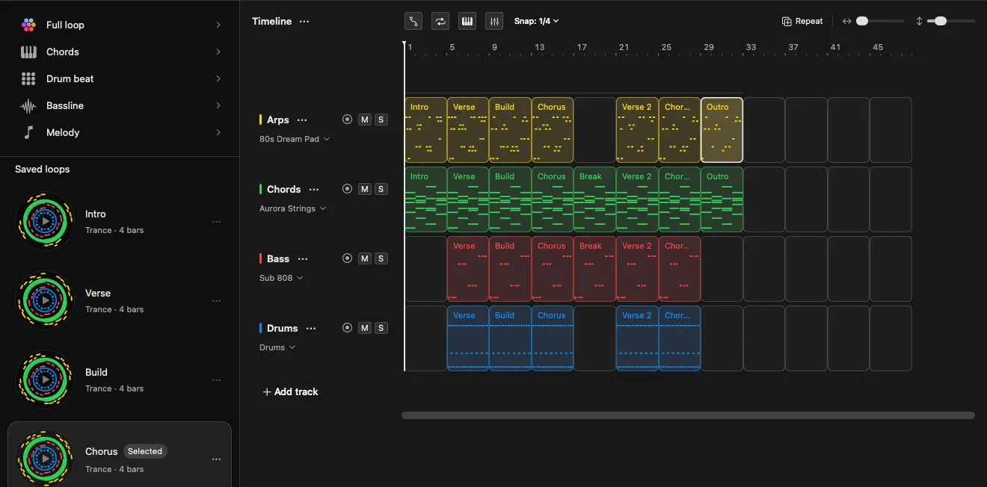Select the Arps Outro clip
This screenshot has height=487, width=987.
pyautogui.click(x=722, y=130)
